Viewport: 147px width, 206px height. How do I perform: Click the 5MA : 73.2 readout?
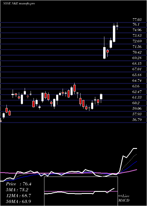coord(17,190)
